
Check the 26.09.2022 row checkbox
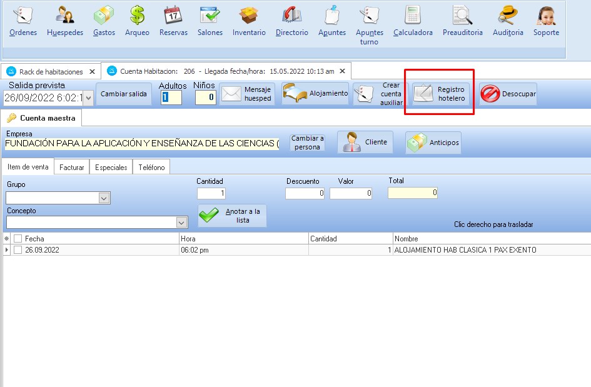[x=18, y=250]
